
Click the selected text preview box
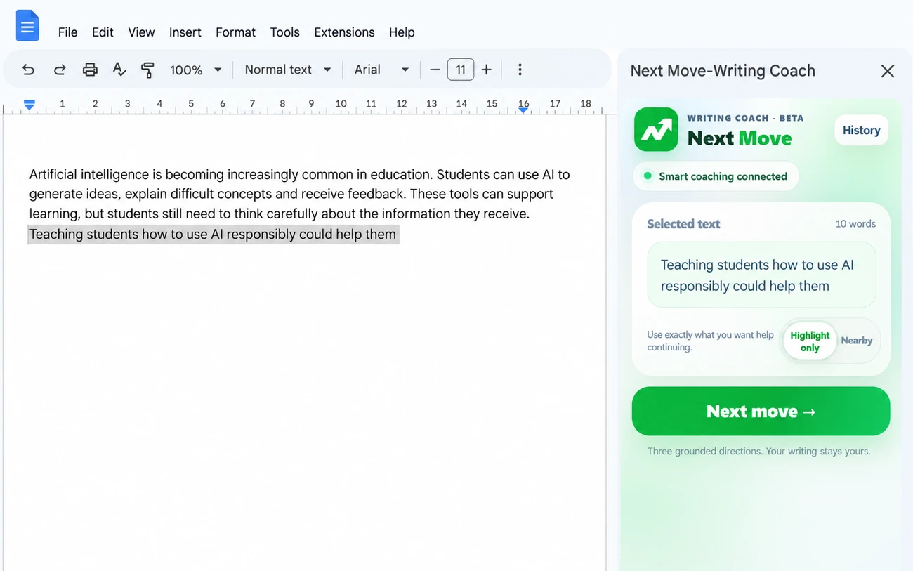pyautogui.click(x=761, y=275)
